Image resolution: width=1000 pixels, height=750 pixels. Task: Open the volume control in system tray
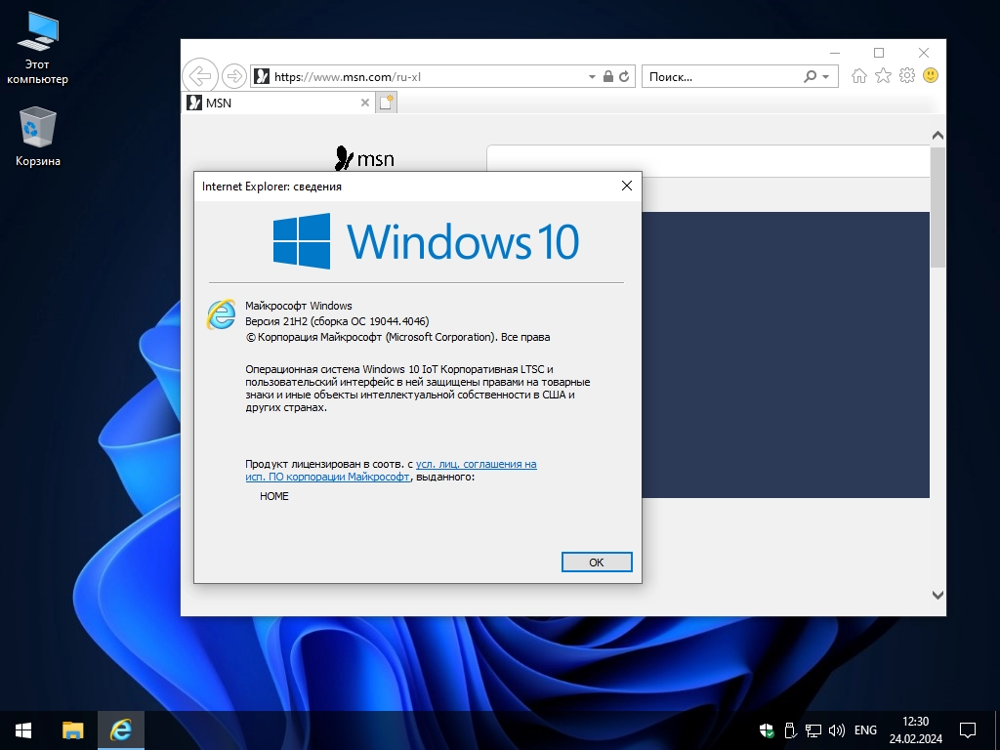click(x=837, y=729)
